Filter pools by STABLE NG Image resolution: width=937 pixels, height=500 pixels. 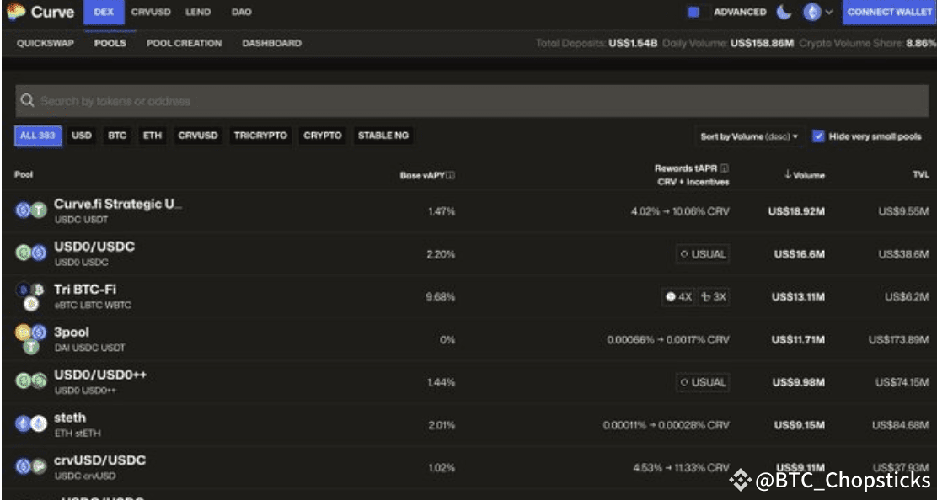pos(383,136)
